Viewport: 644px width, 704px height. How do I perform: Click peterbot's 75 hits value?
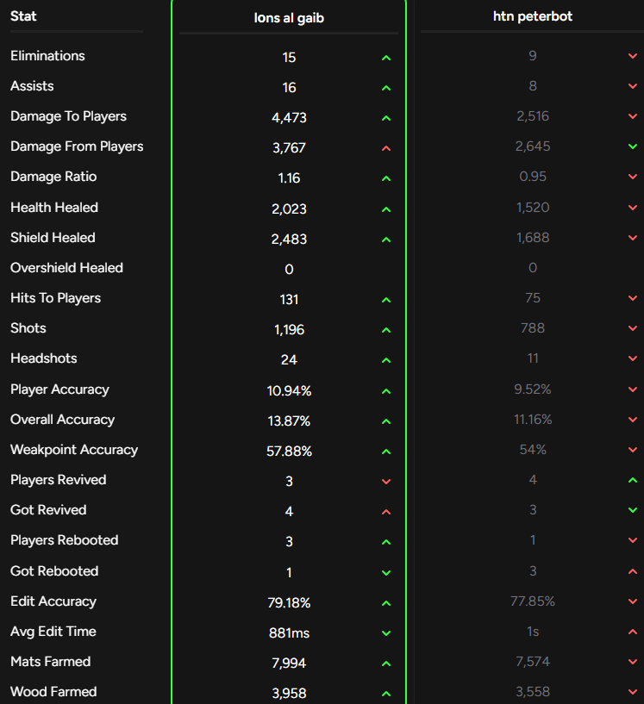pyautogui.click(x=533, y=297)
